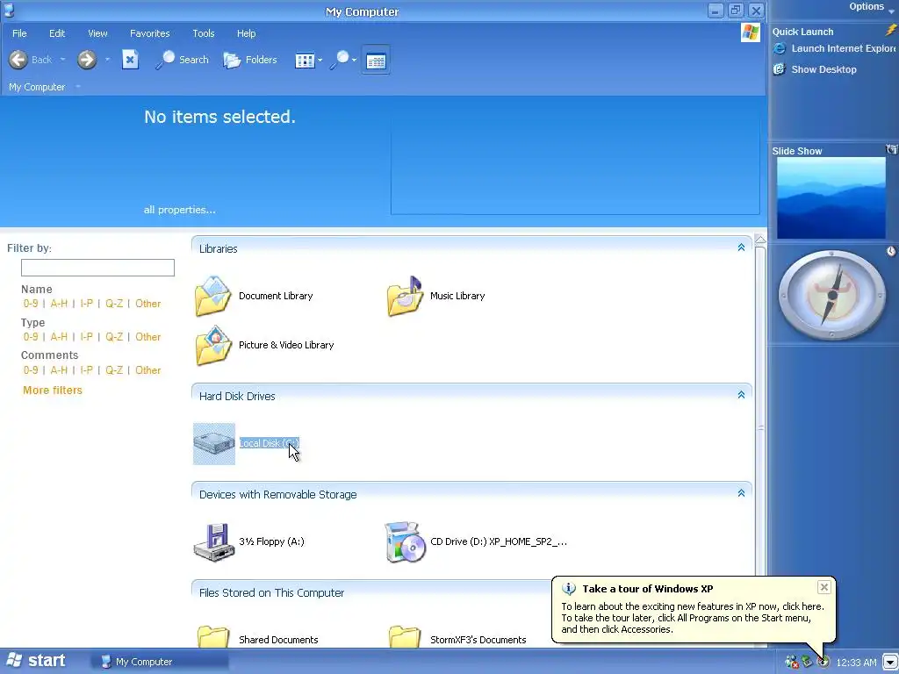Select the Picture & Video Library icon
The width and height of the screenshot is (899, 674).
point(213,345)
